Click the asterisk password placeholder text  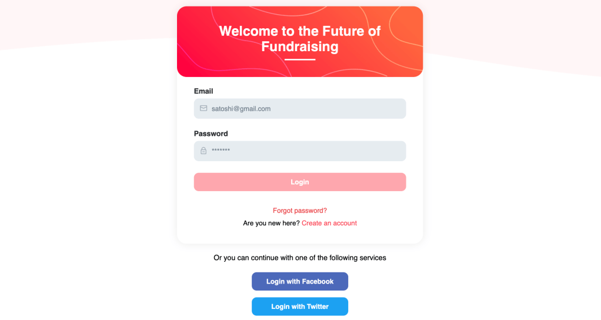(221, 151)
